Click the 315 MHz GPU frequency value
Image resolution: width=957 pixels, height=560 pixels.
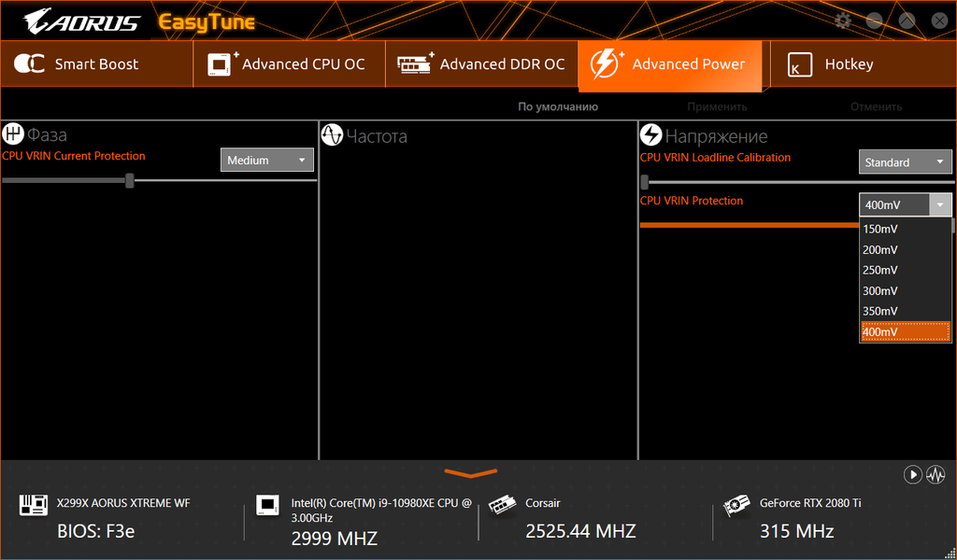(x=796, y=531)
